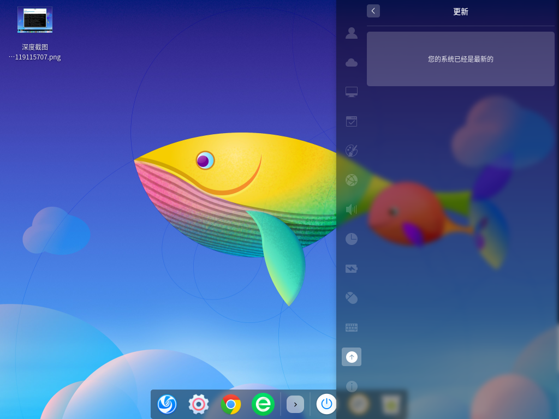Image resolution: width=559 pixels, height=419 pixels.
Task: Open the Keyboard settings icon
Action: point(351,327)
